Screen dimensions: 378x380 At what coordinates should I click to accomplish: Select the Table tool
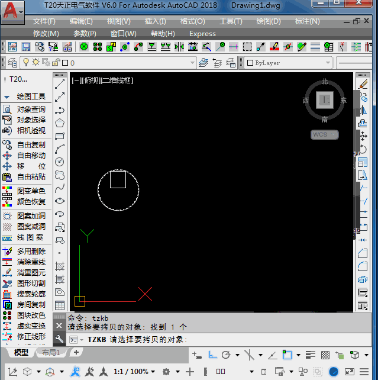pyautogui.click(x=60, y=305)
